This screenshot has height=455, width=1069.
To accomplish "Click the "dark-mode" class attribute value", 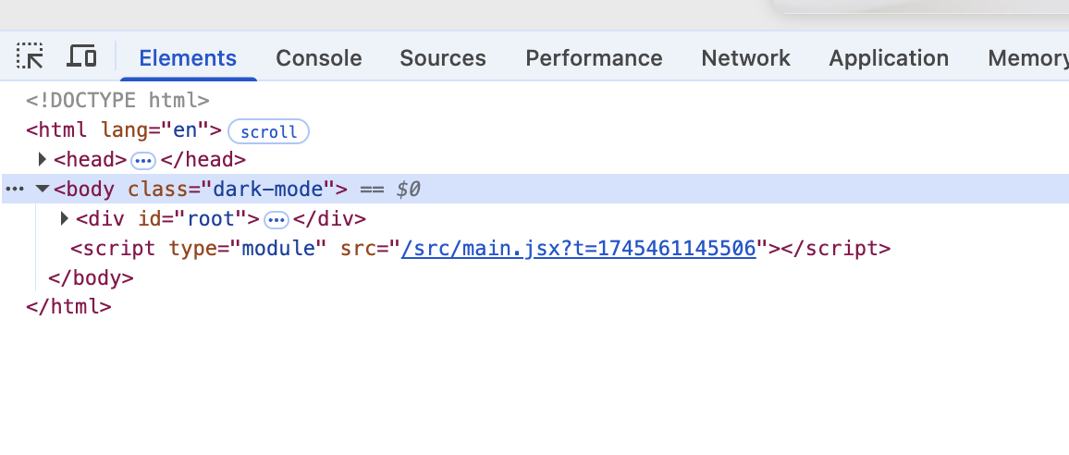I will tap(266, 189).
